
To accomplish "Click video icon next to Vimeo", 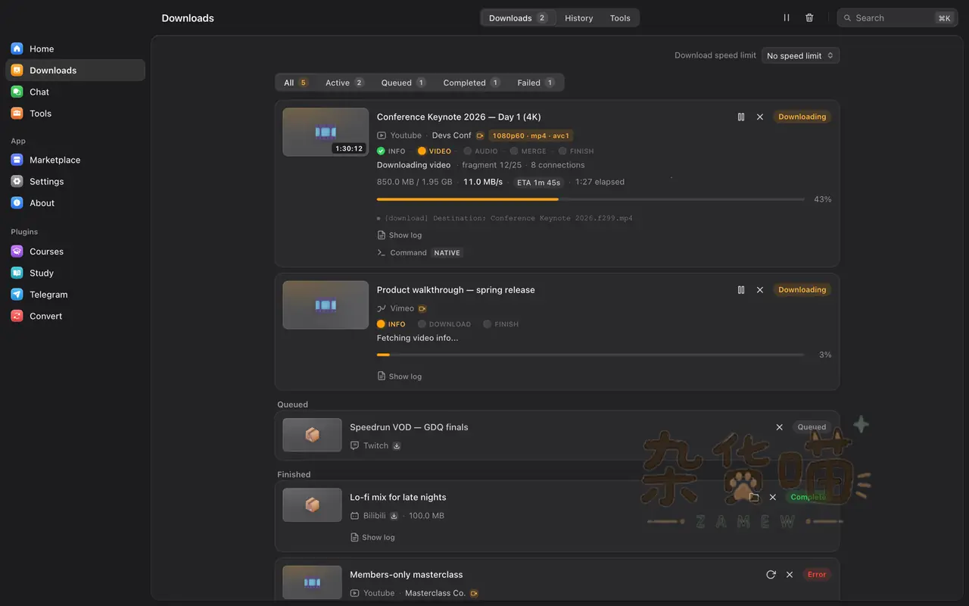I will (422, 309).
